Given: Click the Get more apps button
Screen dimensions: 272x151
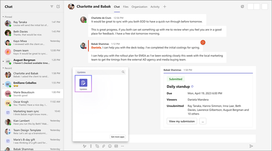Looking at the screenshot, I should click(118, 137).
